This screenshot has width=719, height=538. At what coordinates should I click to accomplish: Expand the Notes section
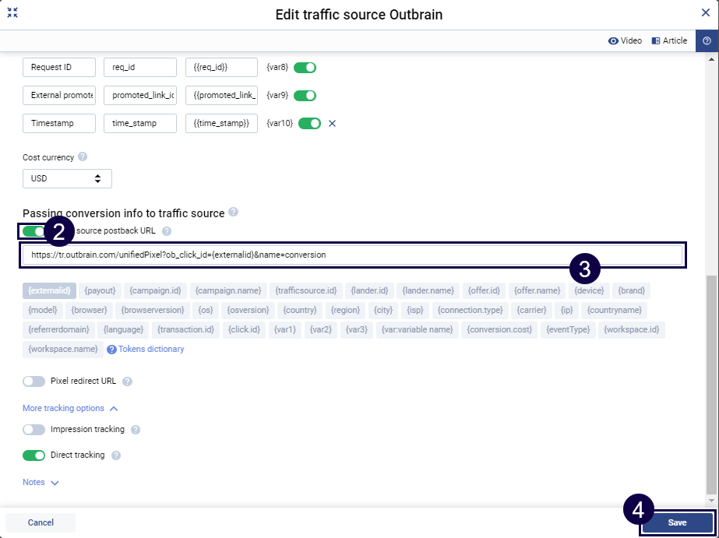pyautogui.click(x=41, y=483)
